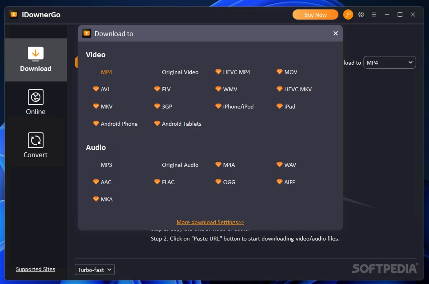Viewport: 429px width, 284px height.
Task: Open the hamburger menu in title bar
Action: (374, 15)
